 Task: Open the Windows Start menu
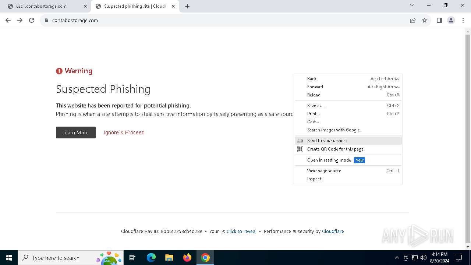[9, 258]
